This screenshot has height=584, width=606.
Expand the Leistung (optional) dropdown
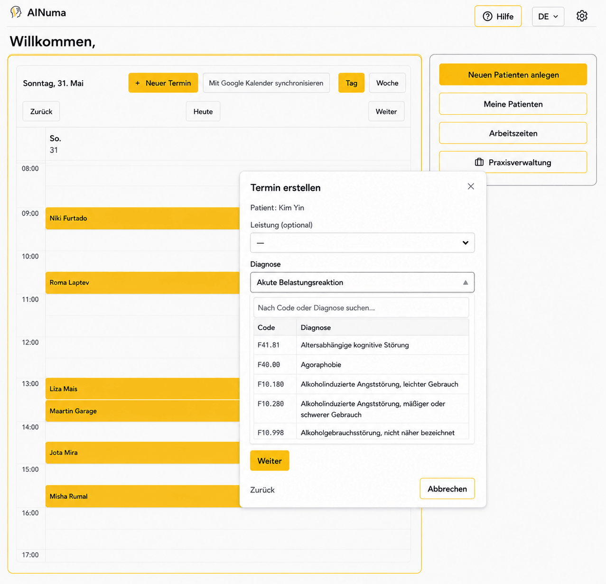coord(362,243)
